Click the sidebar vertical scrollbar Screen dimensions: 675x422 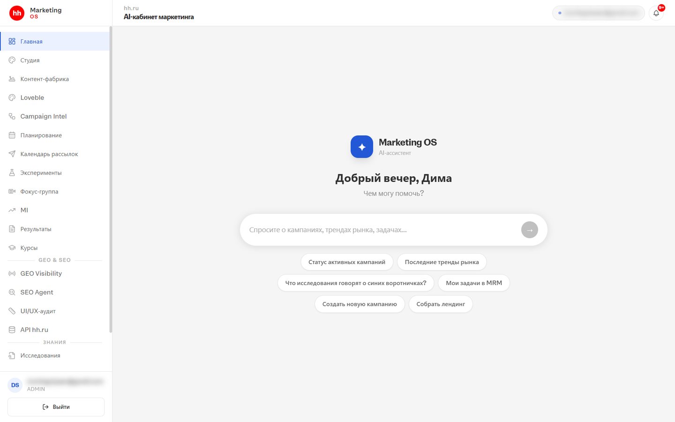(111, 180)
